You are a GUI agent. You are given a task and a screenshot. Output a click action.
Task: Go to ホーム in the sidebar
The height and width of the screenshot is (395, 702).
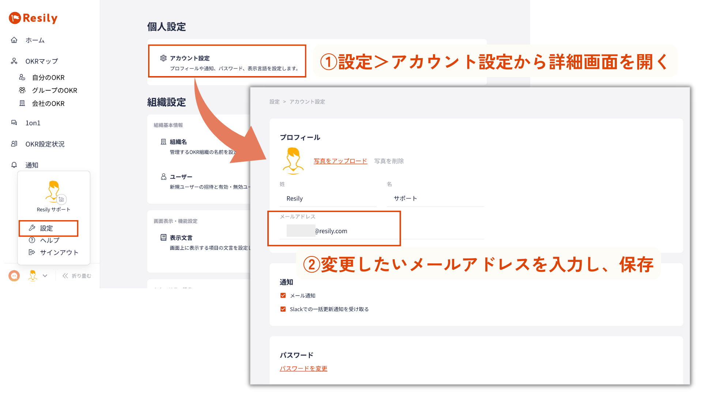pyautogui.click(x=35, y=40)
